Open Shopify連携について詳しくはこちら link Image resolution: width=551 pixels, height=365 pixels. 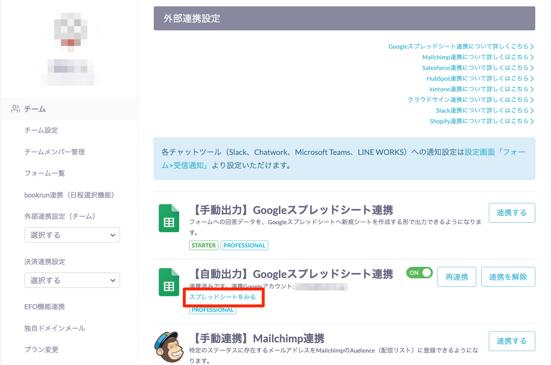click(482, 121)
